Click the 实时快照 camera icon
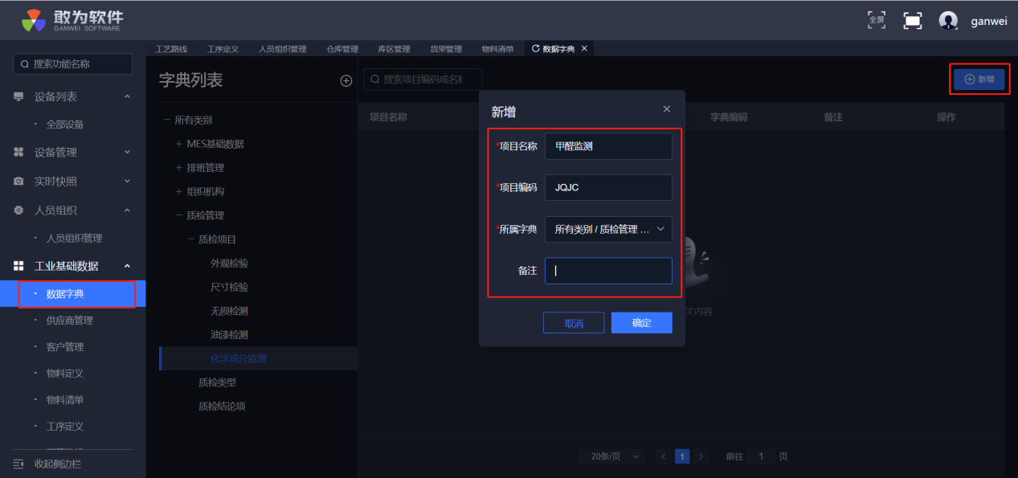The height and width of the screenshot is (478, 1018). (x=18, y=182)
